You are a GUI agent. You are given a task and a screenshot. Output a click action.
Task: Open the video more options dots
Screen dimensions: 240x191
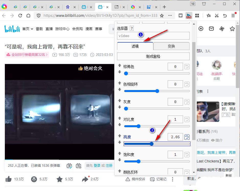click(173, 179)
